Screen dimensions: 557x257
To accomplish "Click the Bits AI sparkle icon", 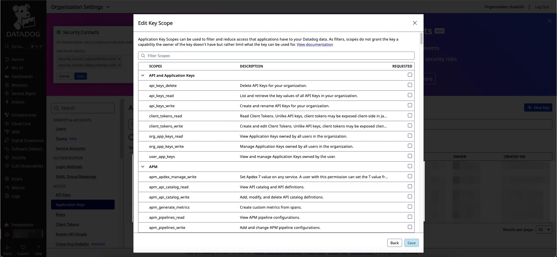I will [x=7, y=68].
